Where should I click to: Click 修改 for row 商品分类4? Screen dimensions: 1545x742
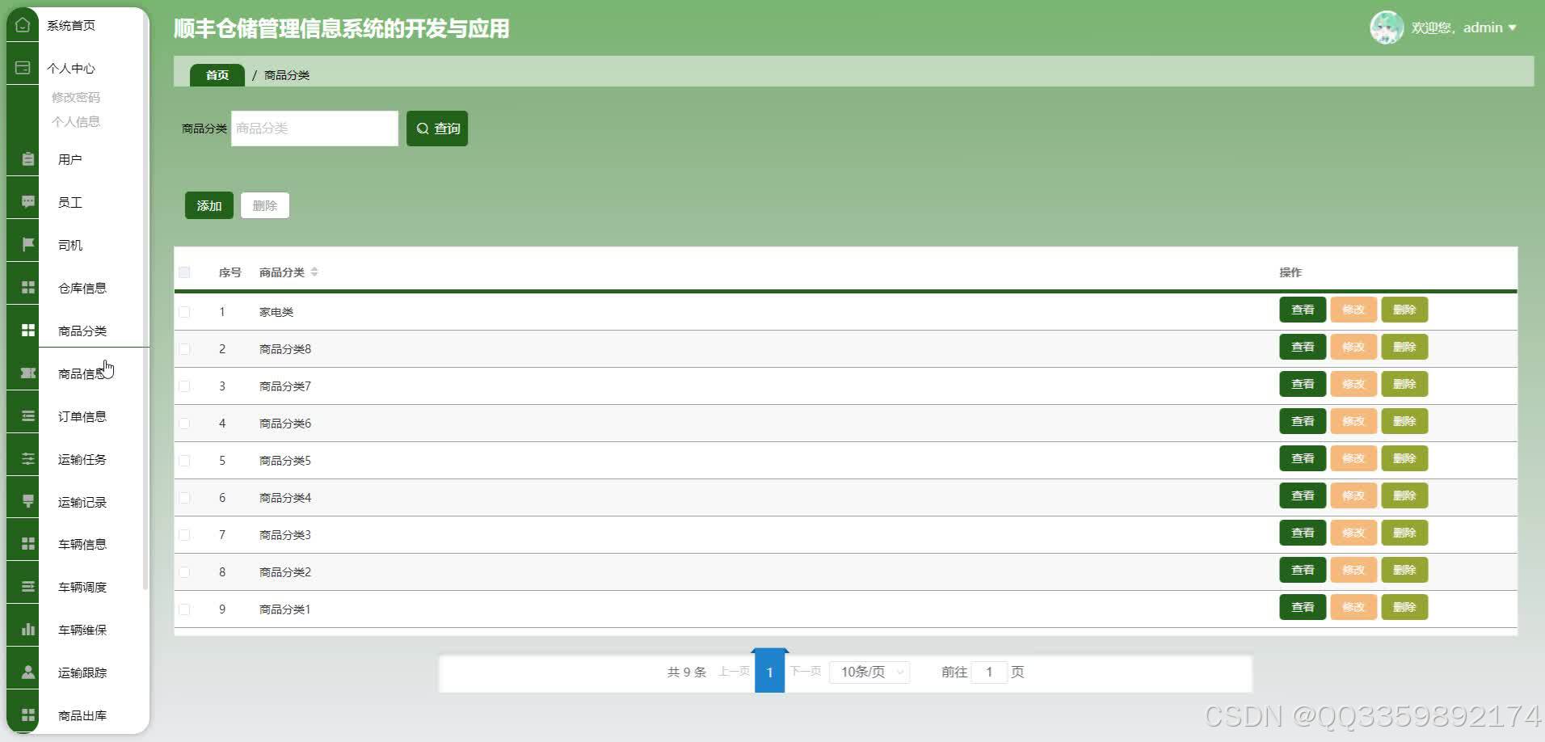[1353, 495]
